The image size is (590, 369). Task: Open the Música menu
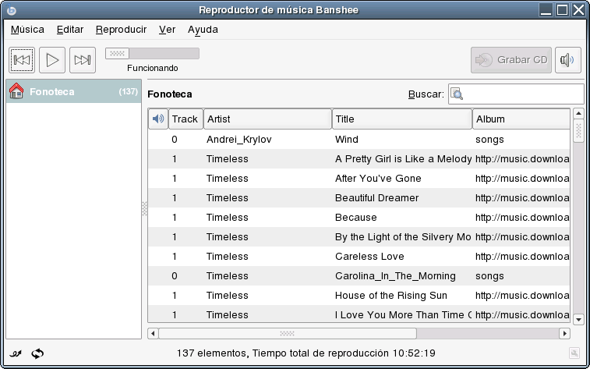[x=27, y=30]
